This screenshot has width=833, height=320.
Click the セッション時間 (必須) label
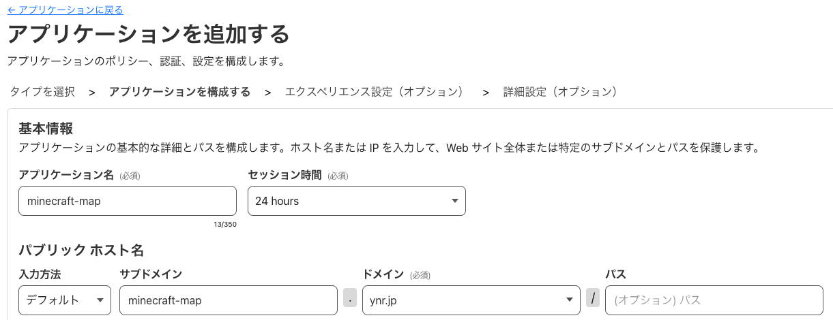(x=298, y=175)
